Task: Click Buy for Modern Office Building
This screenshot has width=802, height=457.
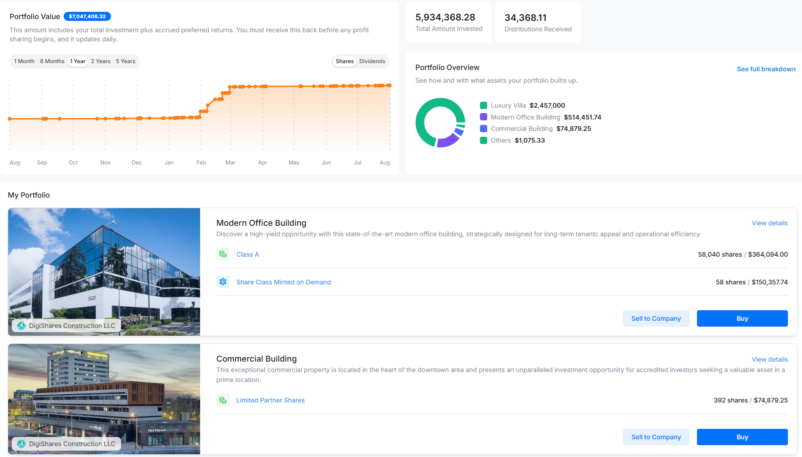Action: [742, 318]
